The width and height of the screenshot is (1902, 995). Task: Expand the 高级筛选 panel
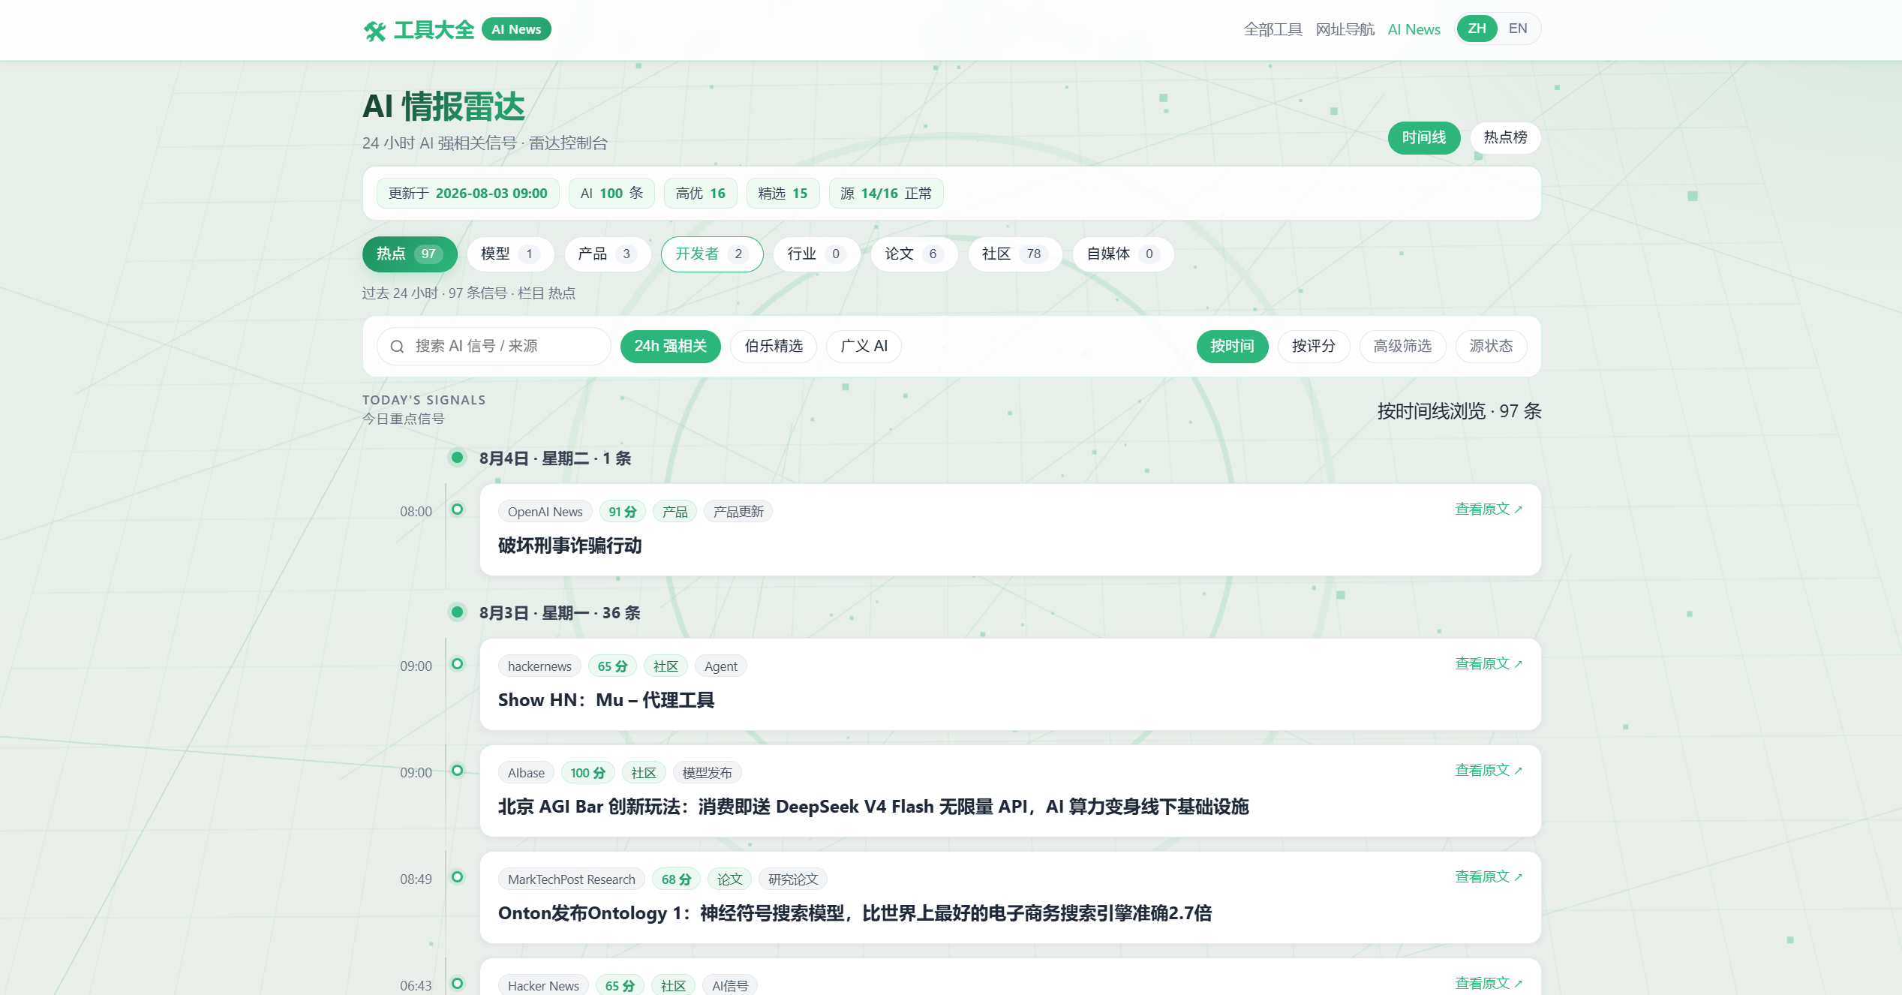click(1402, 346)
